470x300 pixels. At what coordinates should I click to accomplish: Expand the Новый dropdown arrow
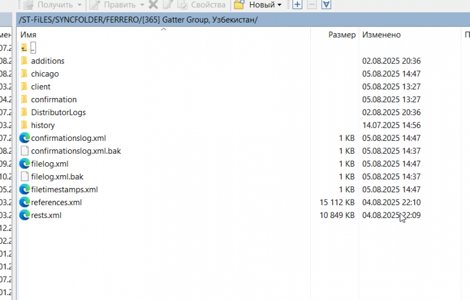[279, 5]
